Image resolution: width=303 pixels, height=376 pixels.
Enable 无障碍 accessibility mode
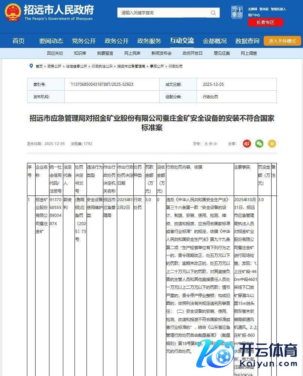point(252,9)
